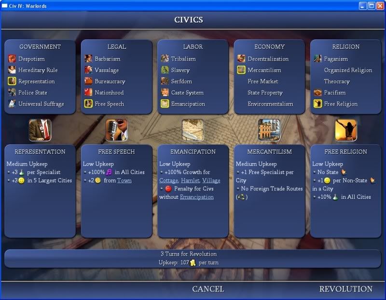Select the Police State icon
Image resolution: width=386 pixels, height=300 pixels.
[12, 93]
